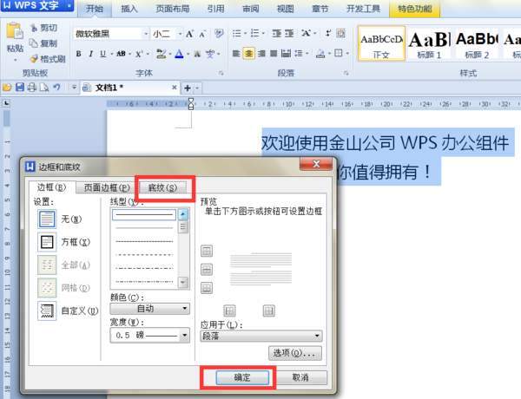This screenshot has width=521, height=399.
Task: Toggle bold formatting (B)
Action: [x=78, y=54]
